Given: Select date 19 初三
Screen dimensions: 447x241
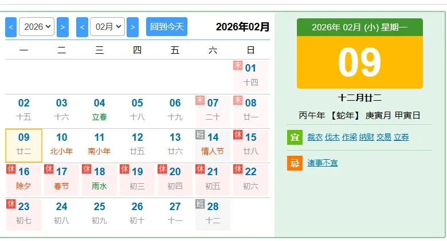Looking at the screenshot, I should pos(137,180).
